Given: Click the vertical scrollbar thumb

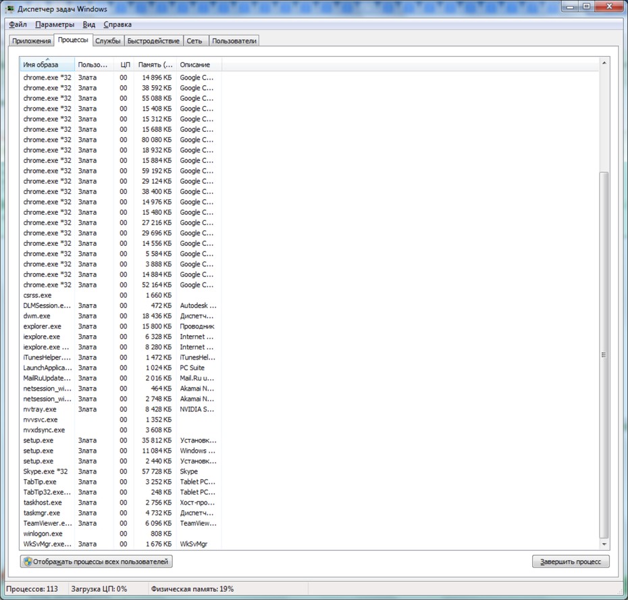Looking at the screenshot, I should click(x=604, y=355).
